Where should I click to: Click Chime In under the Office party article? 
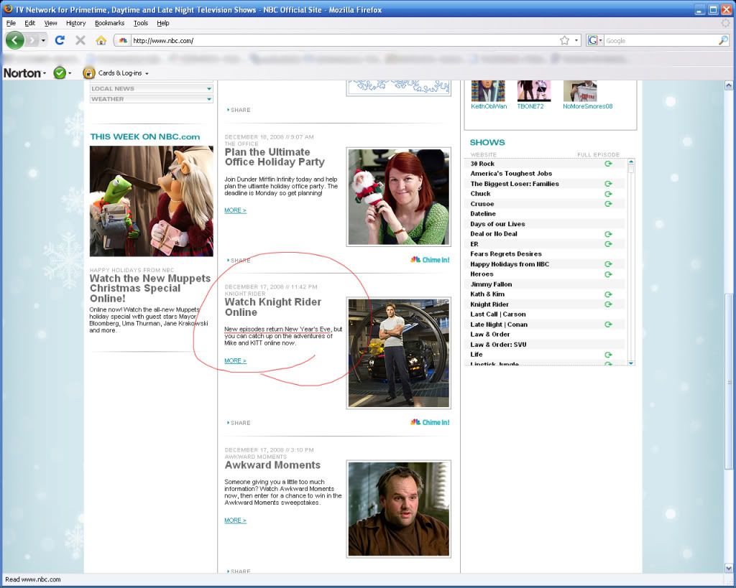pos(430,260)
